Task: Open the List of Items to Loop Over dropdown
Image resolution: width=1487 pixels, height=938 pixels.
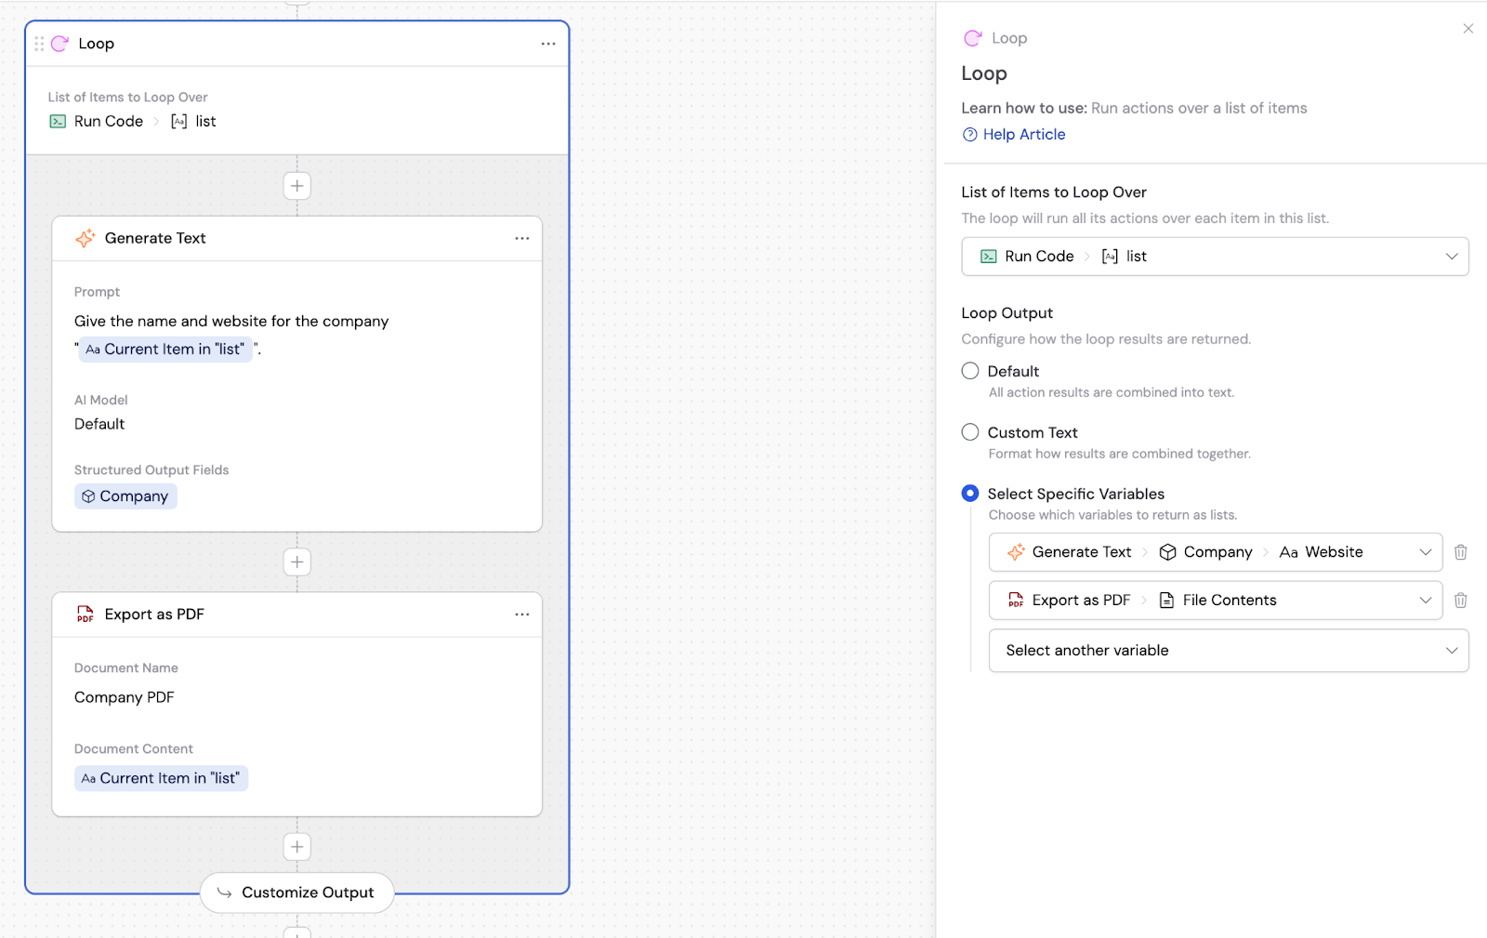Action: pos(1215,257)
